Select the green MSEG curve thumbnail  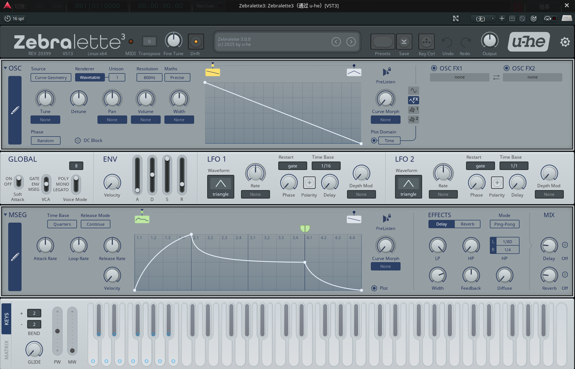coord(142,219)
